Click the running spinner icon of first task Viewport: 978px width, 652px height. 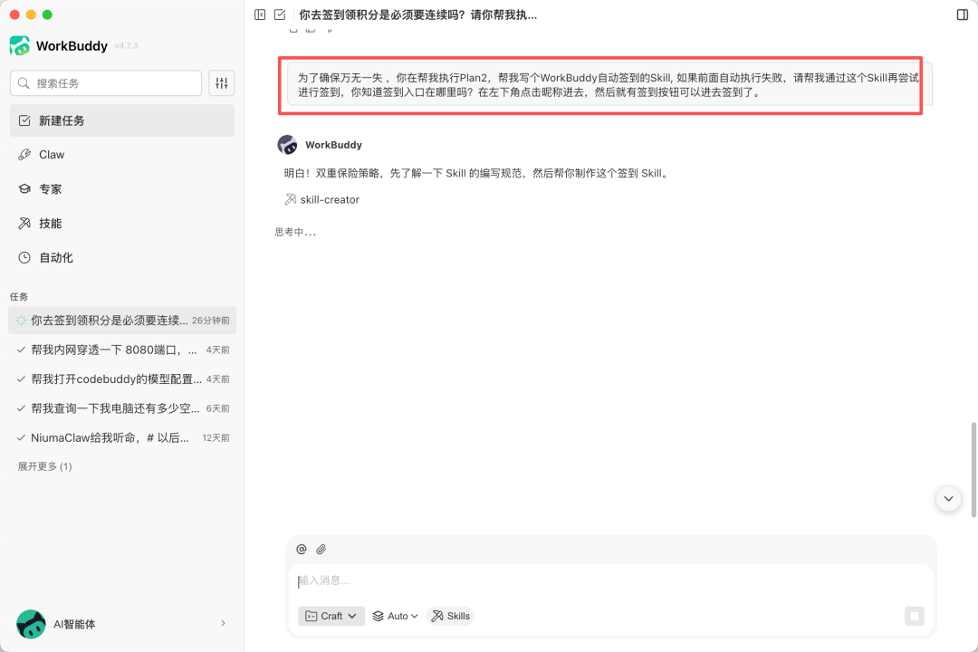21,321
